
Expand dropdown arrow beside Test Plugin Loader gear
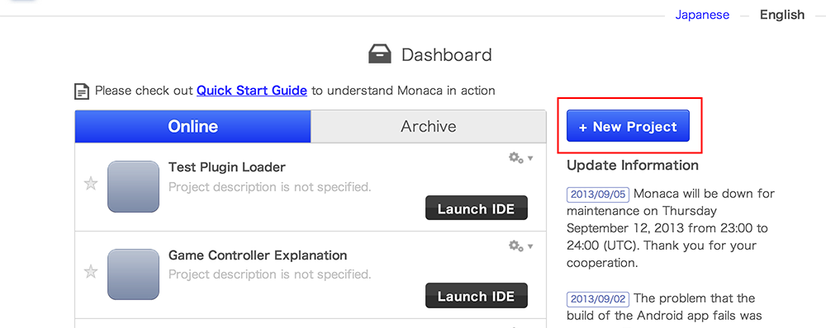[530, 158]
